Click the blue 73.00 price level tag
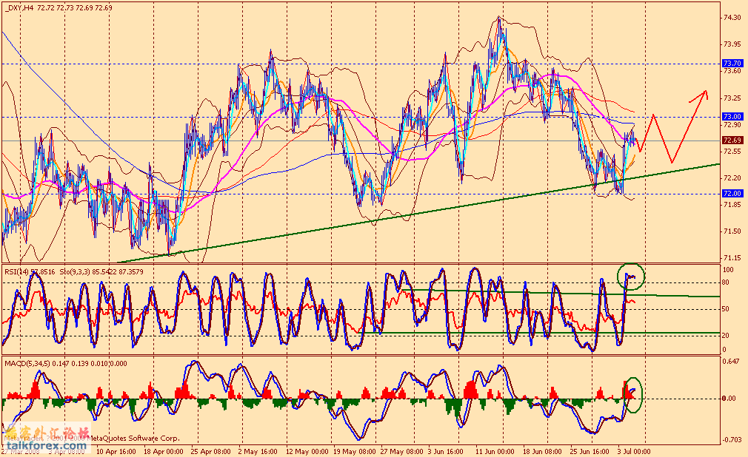The image size is (748, 457). pos(732,117)
